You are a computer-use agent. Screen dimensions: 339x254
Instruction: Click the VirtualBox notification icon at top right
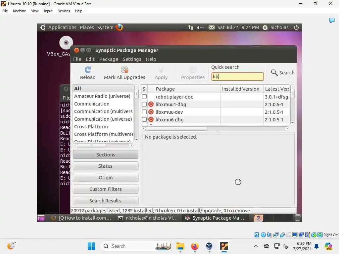pyautogui.click(x=332, y=20)
